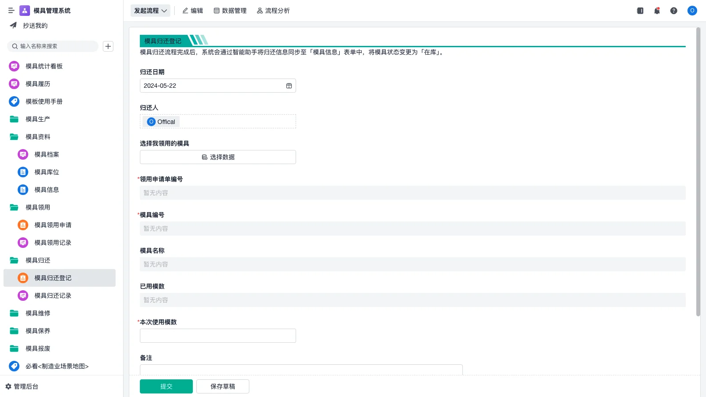Click the help question mark icon
Viewport: 706px width, 397px height.
click(674, 11)
